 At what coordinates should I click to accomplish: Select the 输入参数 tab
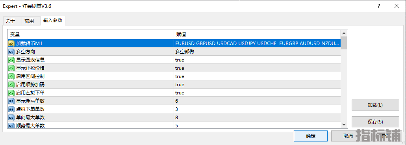tap(53, 21)
